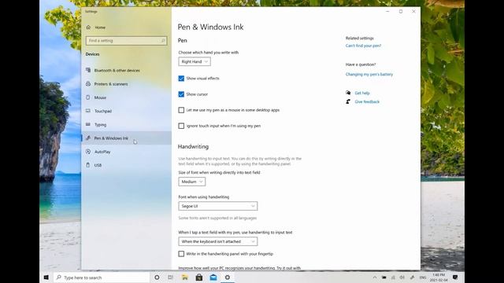Click the Home icon in Settings sidebar
The width and height of the screenshot is (504, 283).
click(x=88, y=28)
